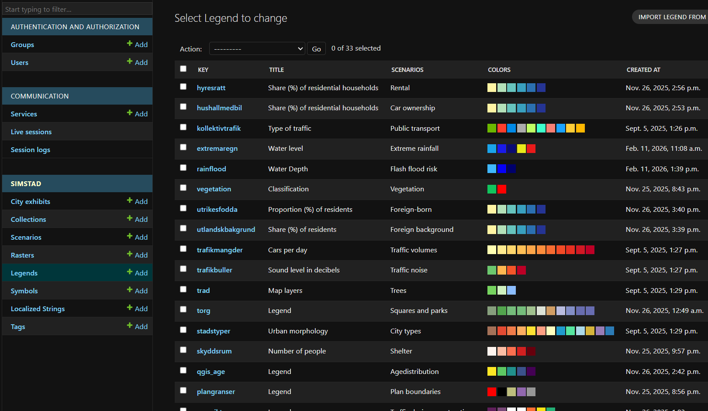Open the kollektivtrafik legend link
The width and height of the screenshot is (708, 411).
point(219,128)
